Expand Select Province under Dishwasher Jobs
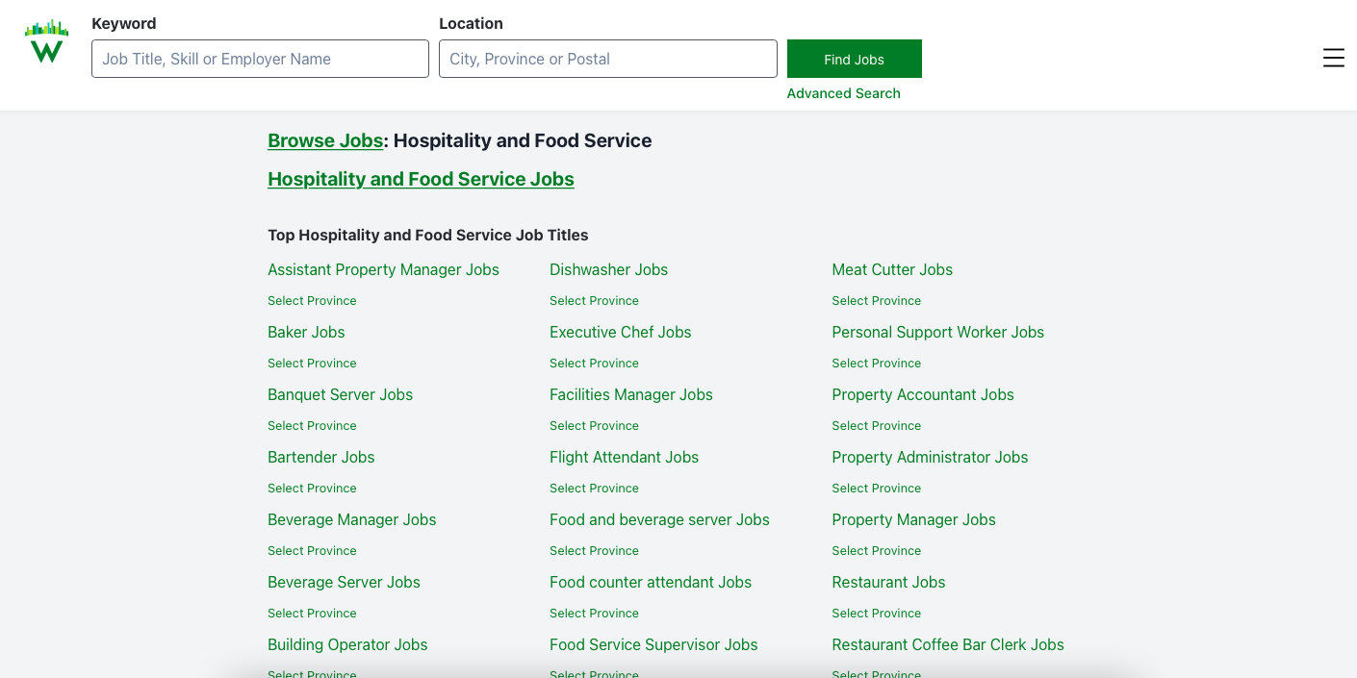The width and height of the screenshot is (1357, 678). tap(594, 301)
